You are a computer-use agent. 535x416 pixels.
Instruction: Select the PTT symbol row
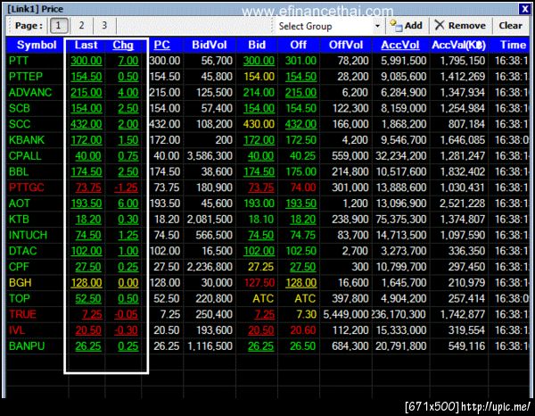[19, 61]
